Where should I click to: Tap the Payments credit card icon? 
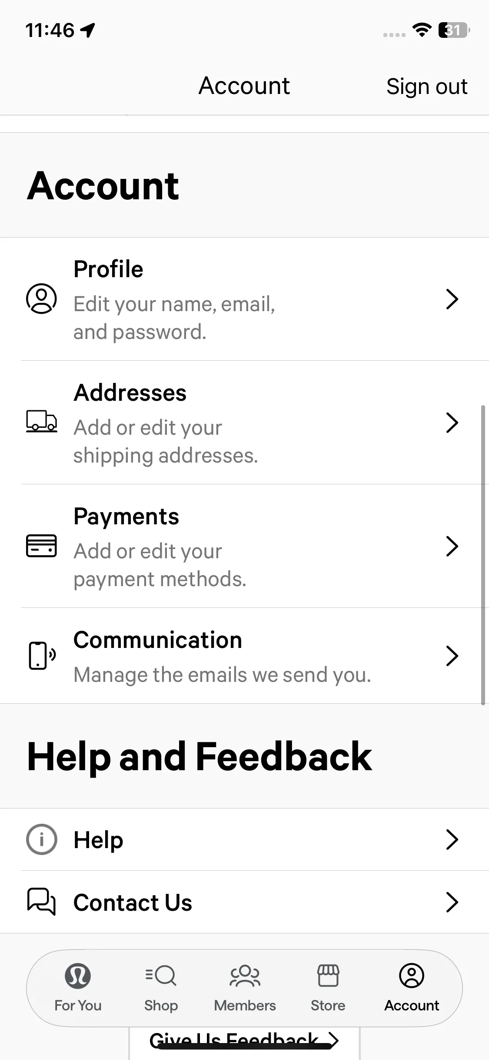point(41,546)
